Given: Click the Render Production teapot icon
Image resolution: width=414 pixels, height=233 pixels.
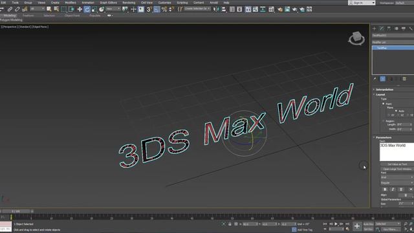Looking at the screenshot, I should point(294,9).
